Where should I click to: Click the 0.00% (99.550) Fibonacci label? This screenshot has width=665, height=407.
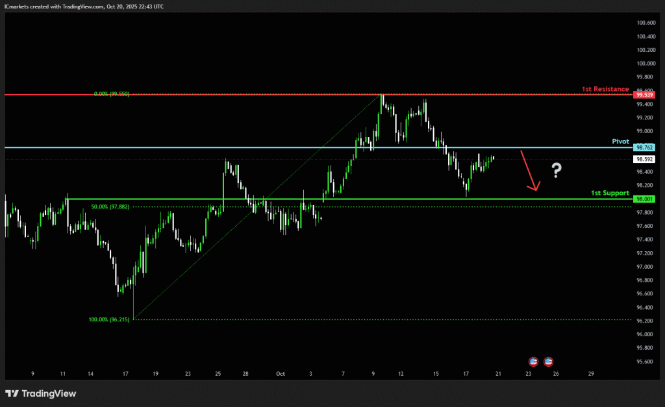111,94
